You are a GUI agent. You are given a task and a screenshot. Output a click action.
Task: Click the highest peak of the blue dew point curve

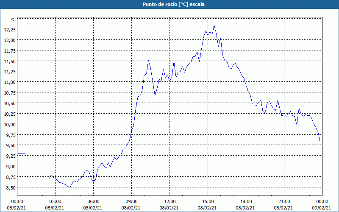214,25
